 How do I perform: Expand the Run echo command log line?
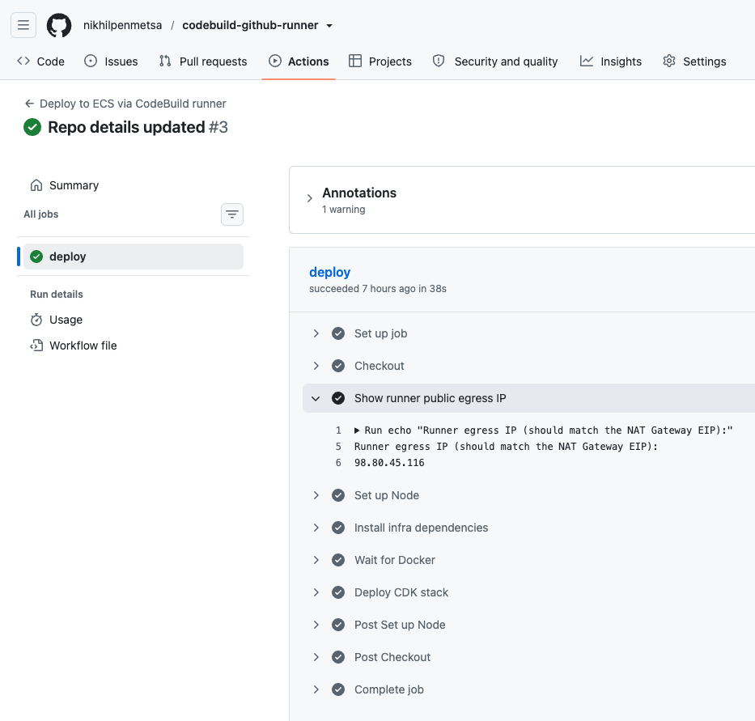click(x=357, y=430)
